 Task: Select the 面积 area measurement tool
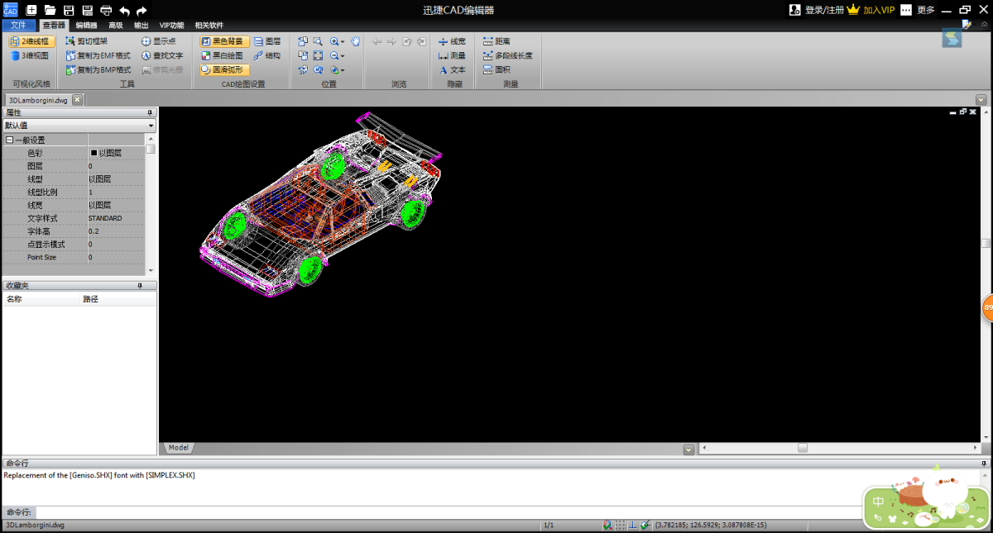pos(496,70)
